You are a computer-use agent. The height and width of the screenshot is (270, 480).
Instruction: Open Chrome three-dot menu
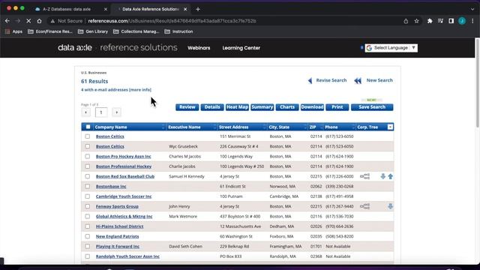click(473, 21)
